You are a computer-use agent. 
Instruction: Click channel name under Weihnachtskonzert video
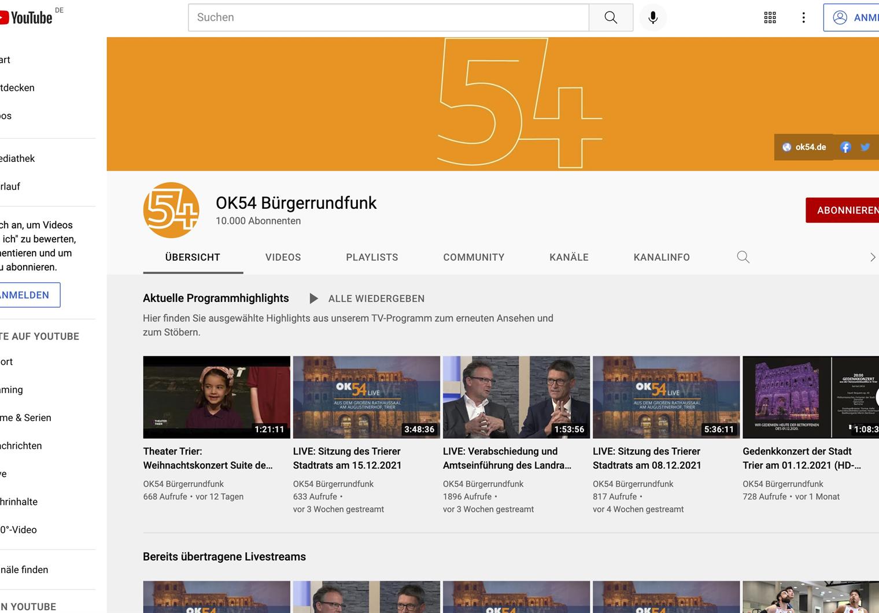pyautogui.click(x=183, y=484)
